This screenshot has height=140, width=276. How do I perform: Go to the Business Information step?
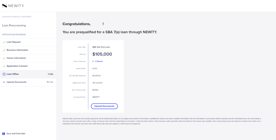point(28,50)
